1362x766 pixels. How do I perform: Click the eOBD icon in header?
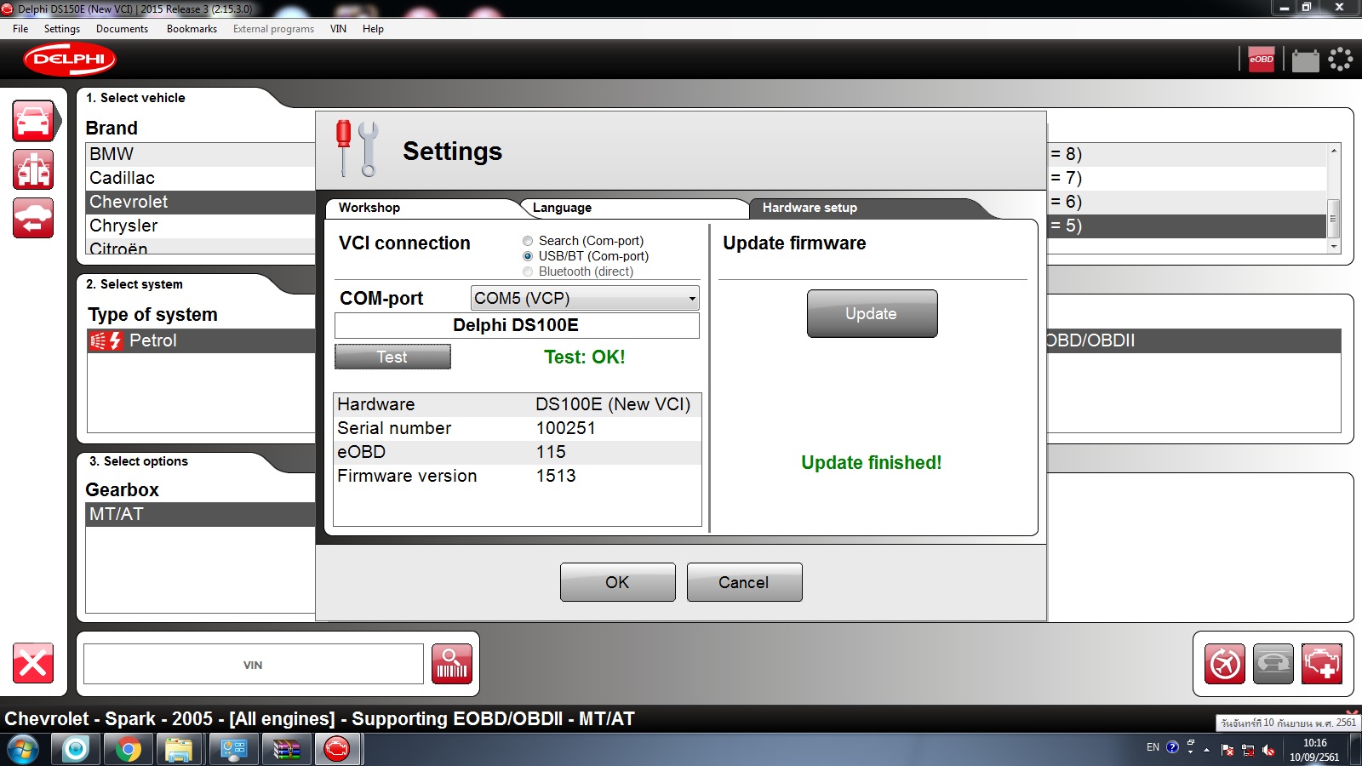tap(1261, 60)
